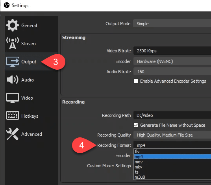Select the Video monitor icon

click(13, 98)
